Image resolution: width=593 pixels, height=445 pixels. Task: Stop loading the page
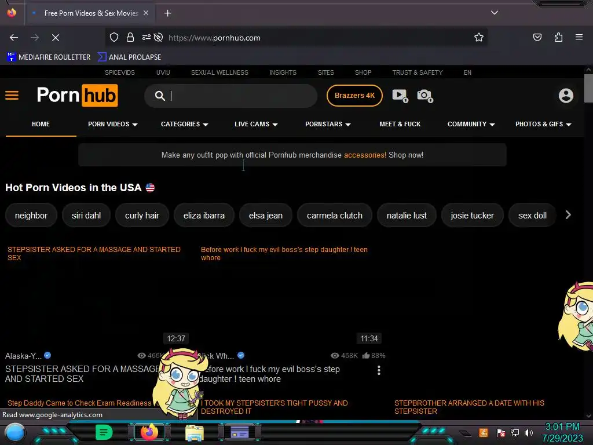(x=56, y=38)
